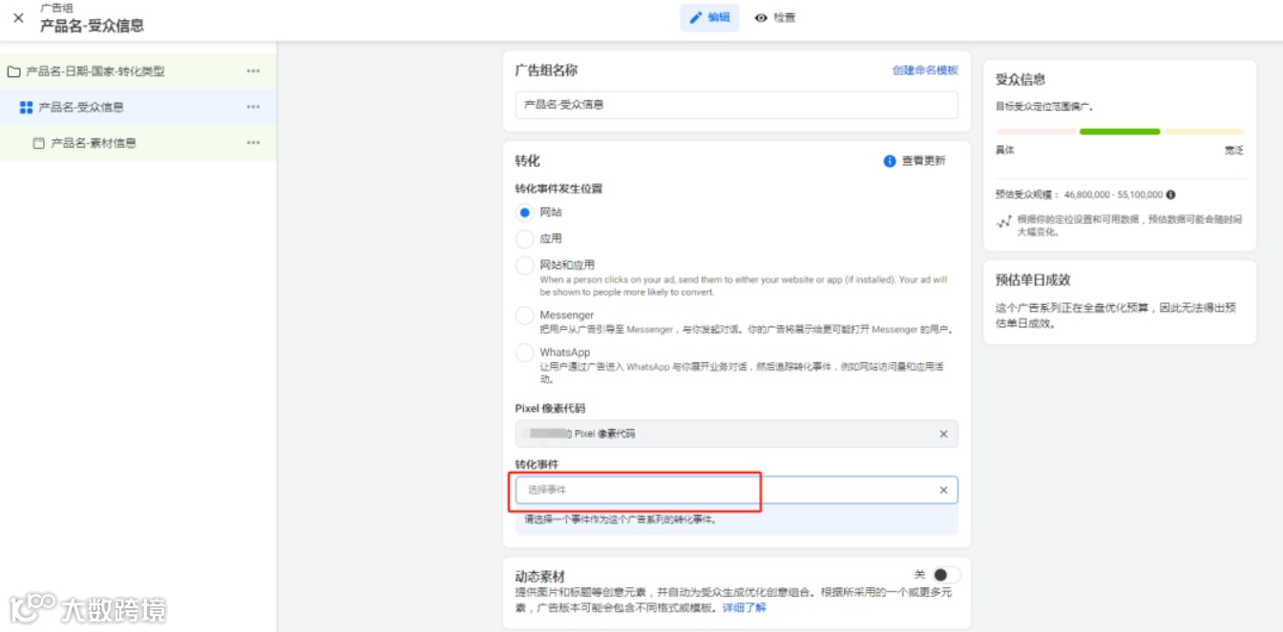Screen dimensions: 1283x632
Task: Select 网站和应用 conversion location
Action: point(524,265)
